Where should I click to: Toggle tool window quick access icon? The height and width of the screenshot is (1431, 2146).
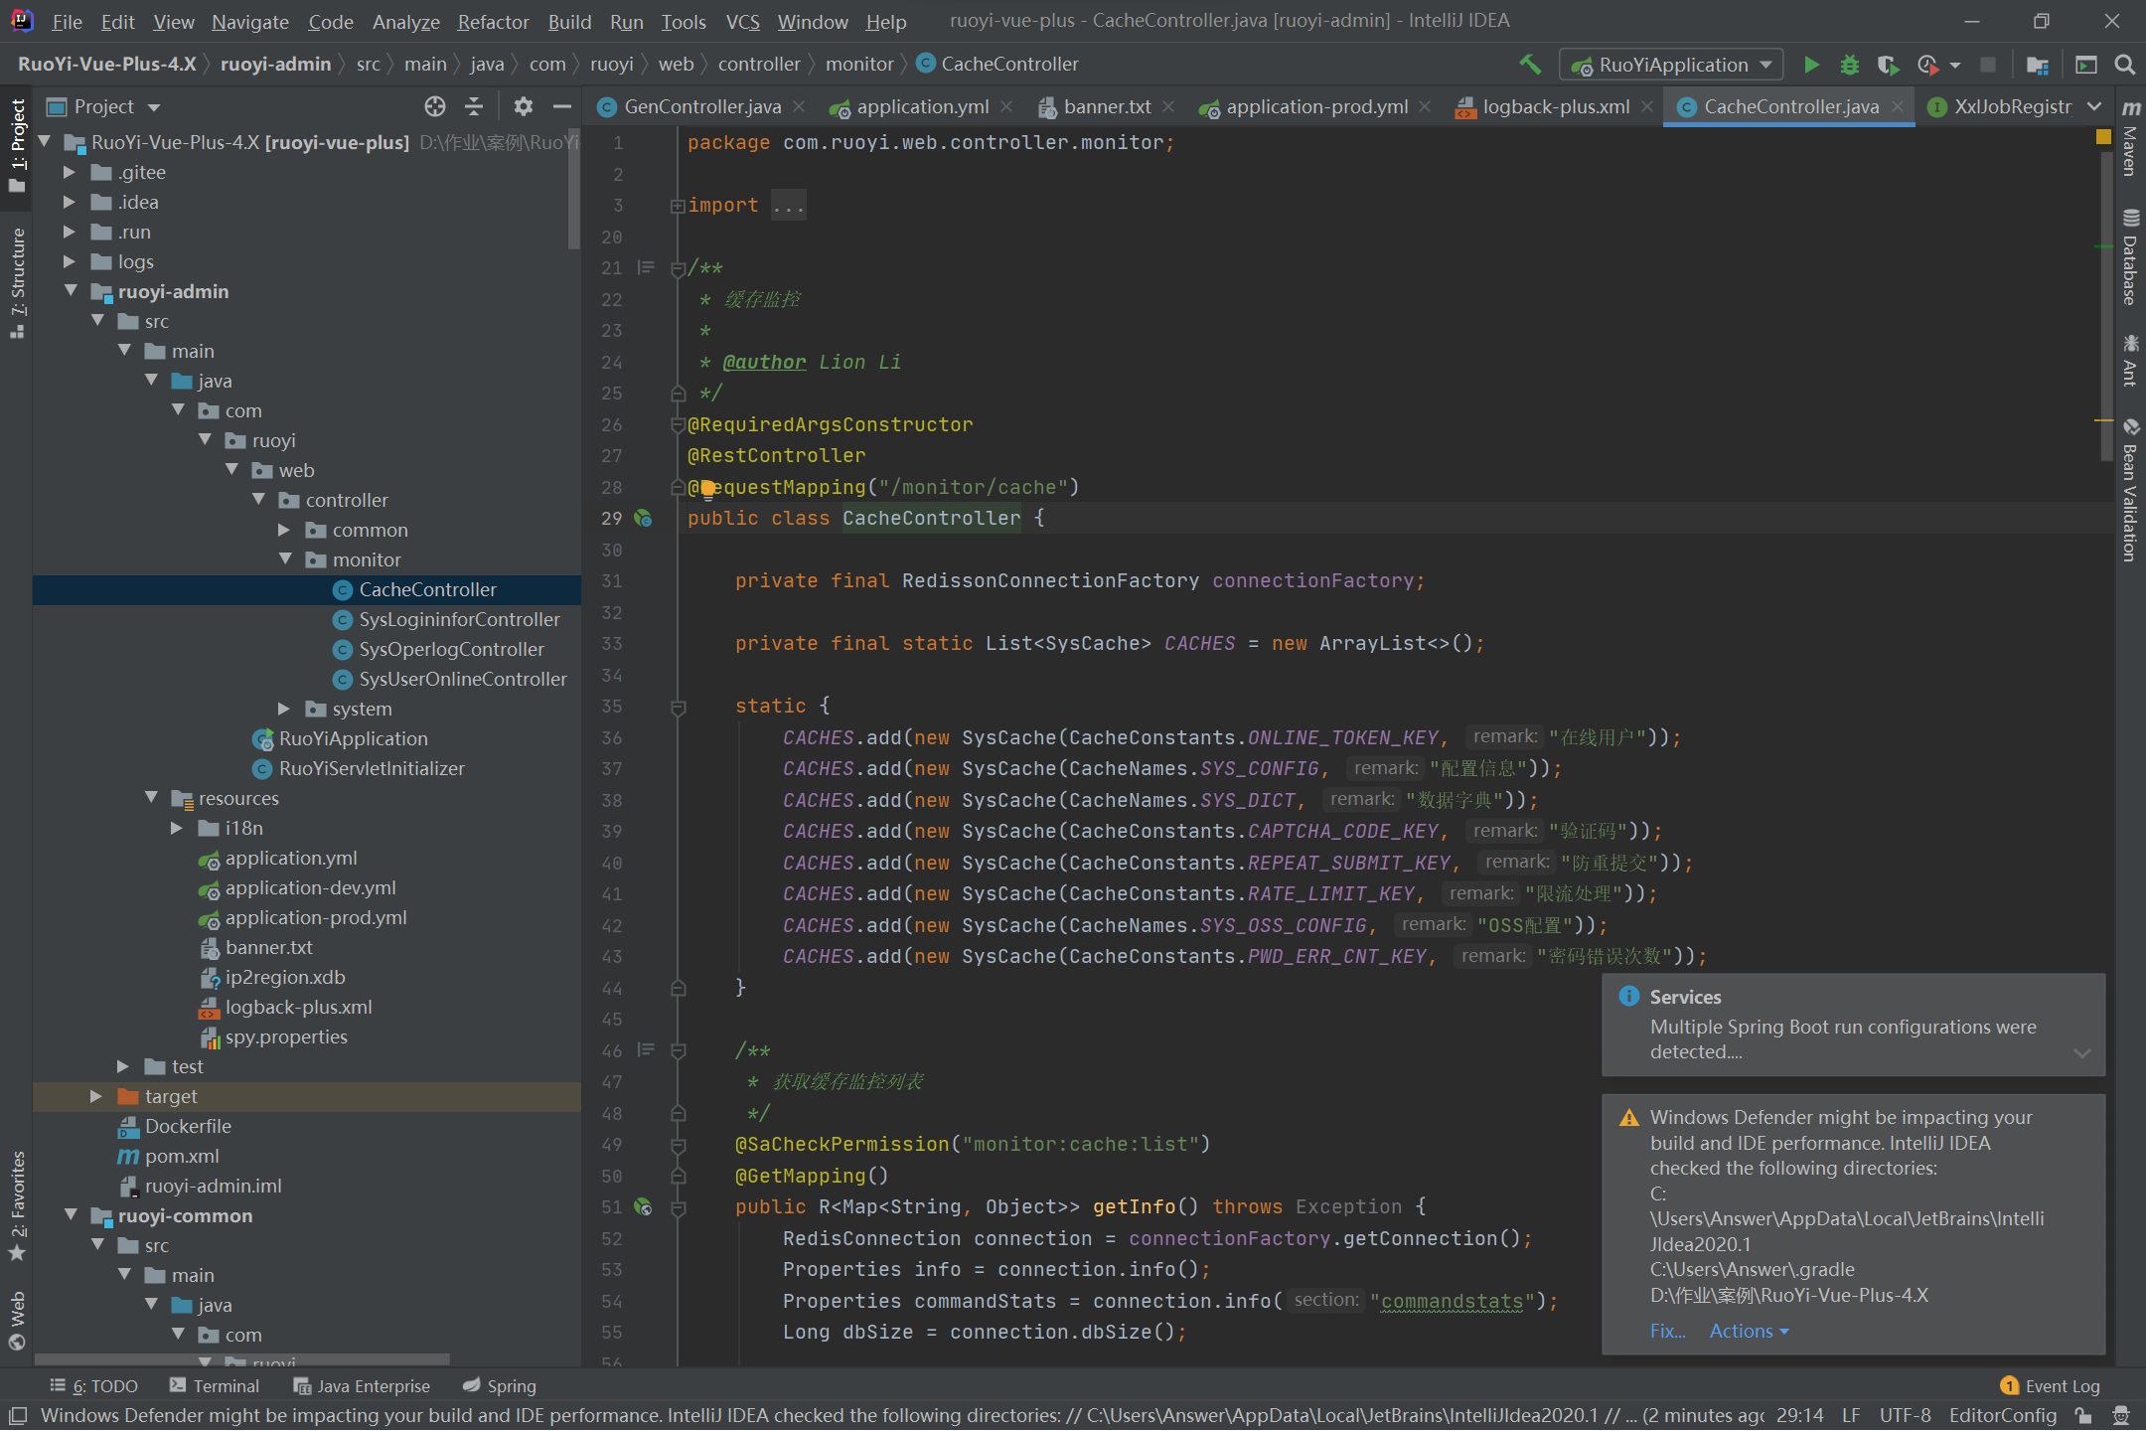point(17,1415)
